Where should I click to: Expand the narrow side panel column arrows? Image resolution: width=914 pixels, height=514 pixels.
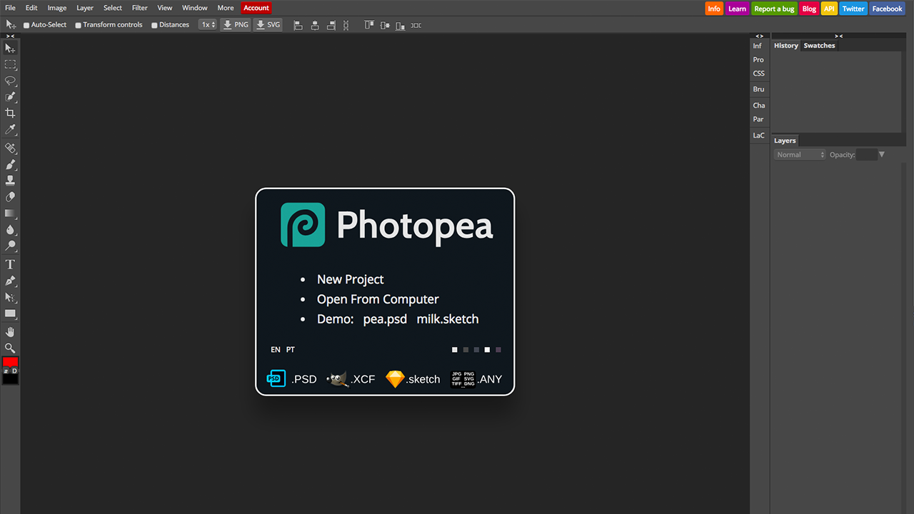coord(759,36)
